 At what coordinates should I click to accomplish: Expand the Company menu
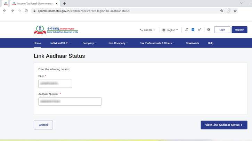point(89,43)
